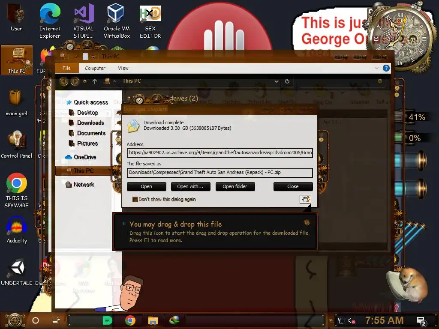Open the Computer ribbon tab
This screenshot has width=439, height=329.
click(95, 68)
